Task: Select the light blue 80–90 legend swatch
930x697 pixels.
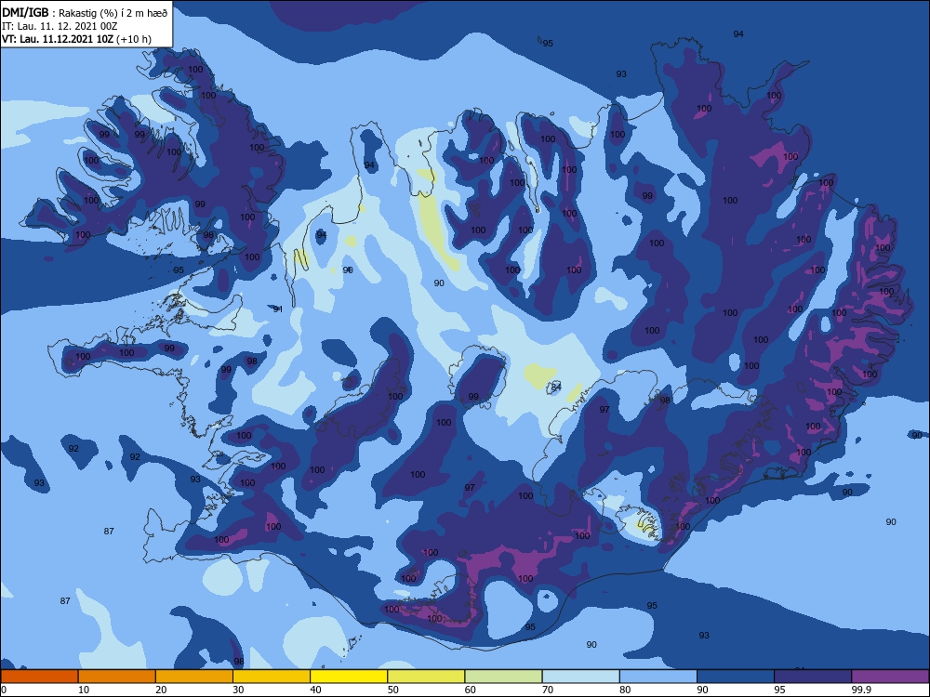Action: 658,677
